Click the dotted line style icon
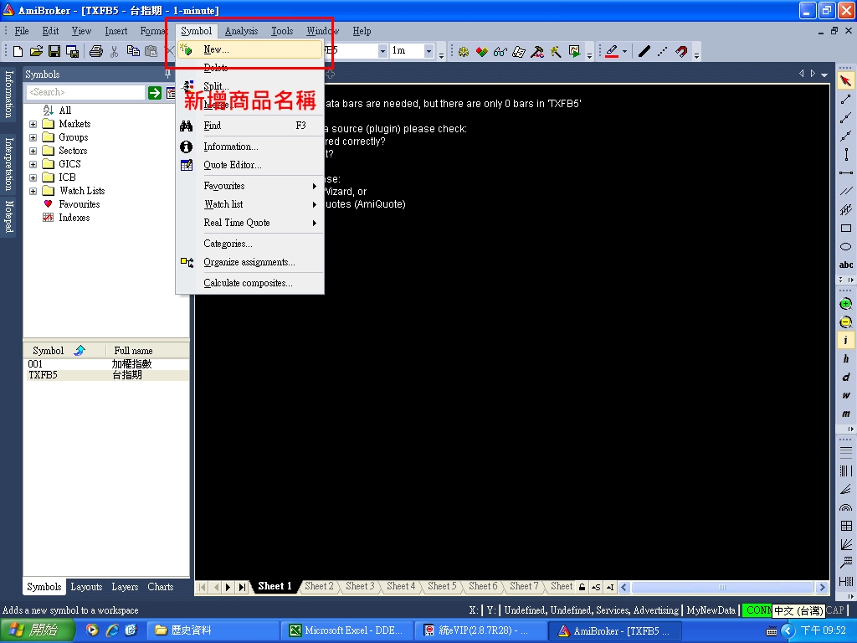Image resolution: width=857 pixels, height=643 pixels. pos(663,51)
